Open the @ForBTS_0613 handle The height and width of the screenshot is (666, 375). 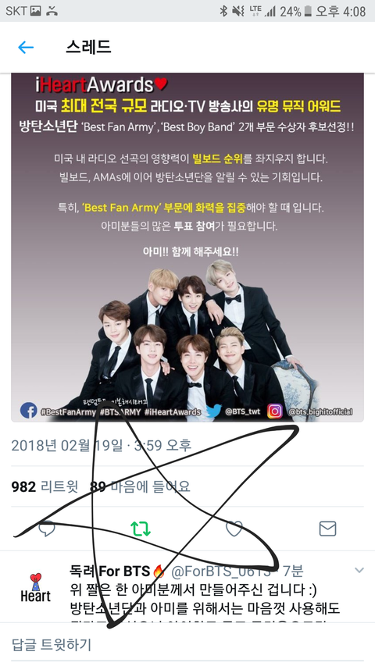pos(220,572)
